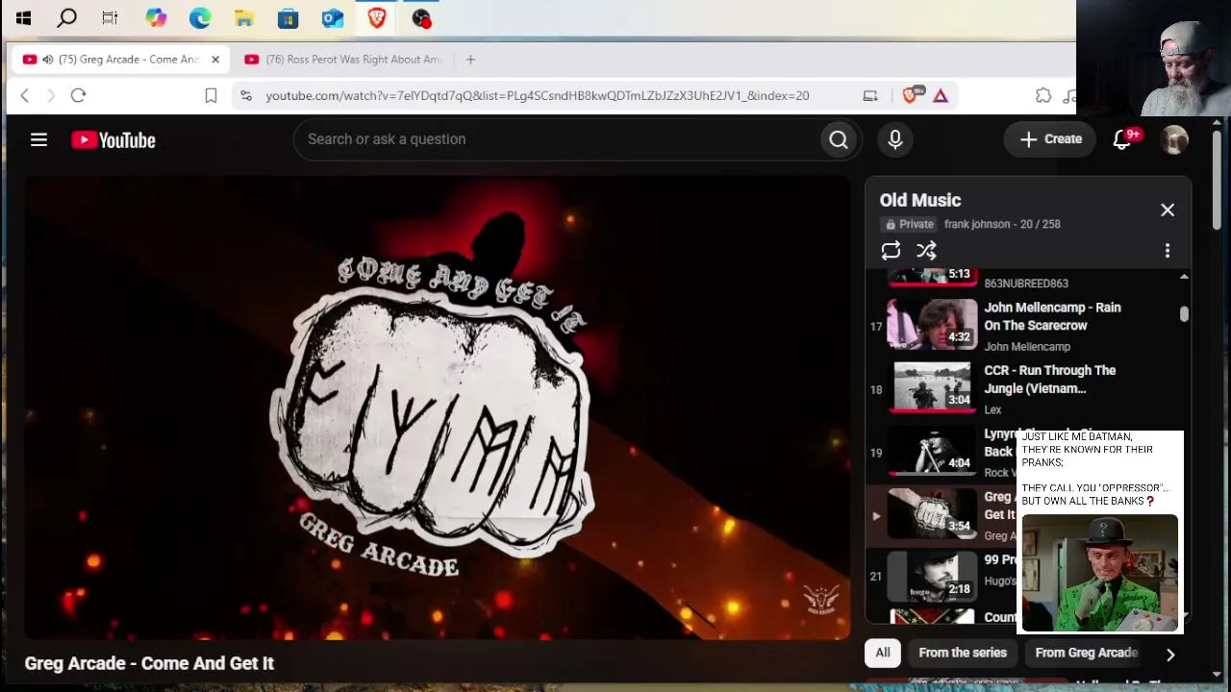1231x692 pixels.
Task: Select the Greg Arcade playlist thumbnail, item 20
Action: (932, 514)
